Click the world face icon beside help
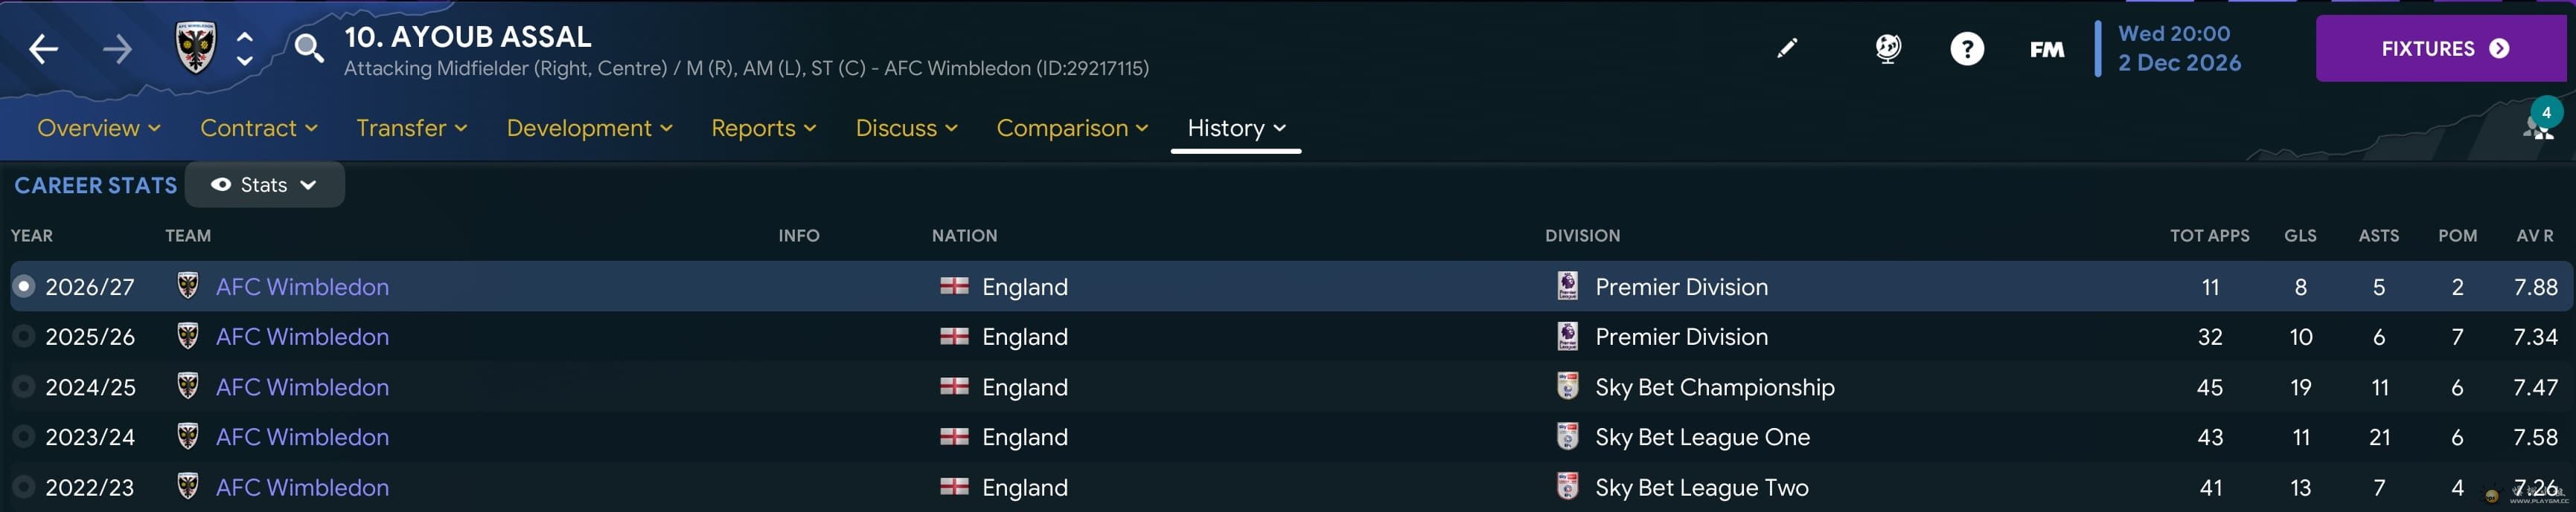2576x512 pixels. tap(1887, 48)
